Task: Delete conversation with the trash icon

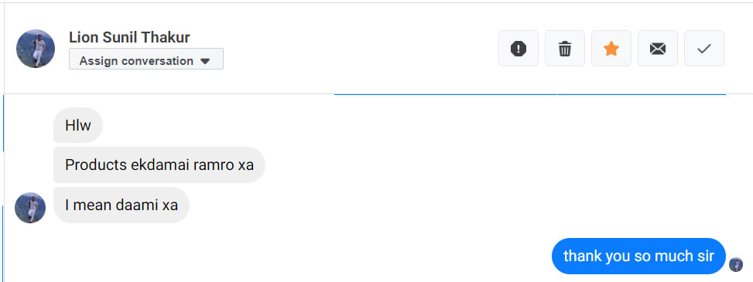Action: pos(565,49)
